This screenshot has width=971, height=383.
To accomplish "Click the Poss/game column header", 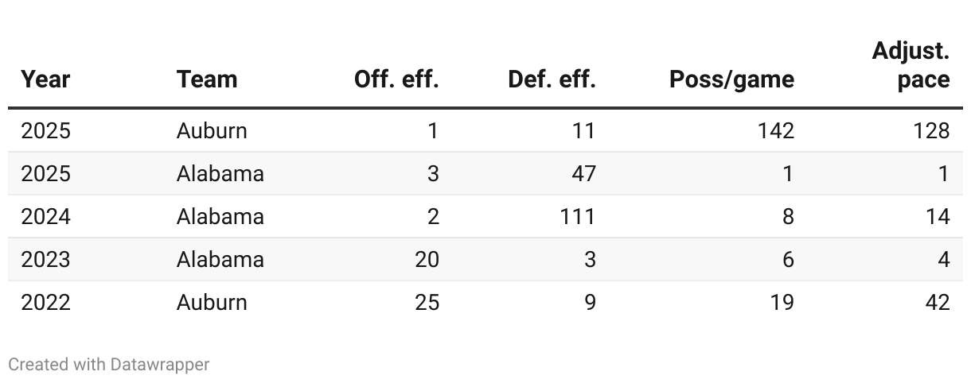I will pos(731,79).
